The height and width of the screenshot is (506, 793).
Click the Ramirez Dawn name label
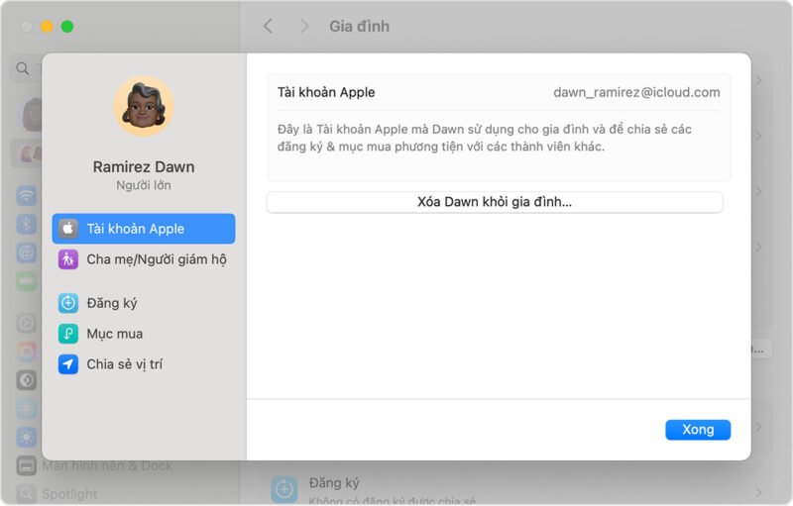pos(144,167)
